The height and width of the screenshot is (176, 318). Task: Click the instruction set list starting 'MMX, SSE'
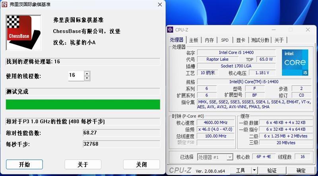[x=254, y=104]
